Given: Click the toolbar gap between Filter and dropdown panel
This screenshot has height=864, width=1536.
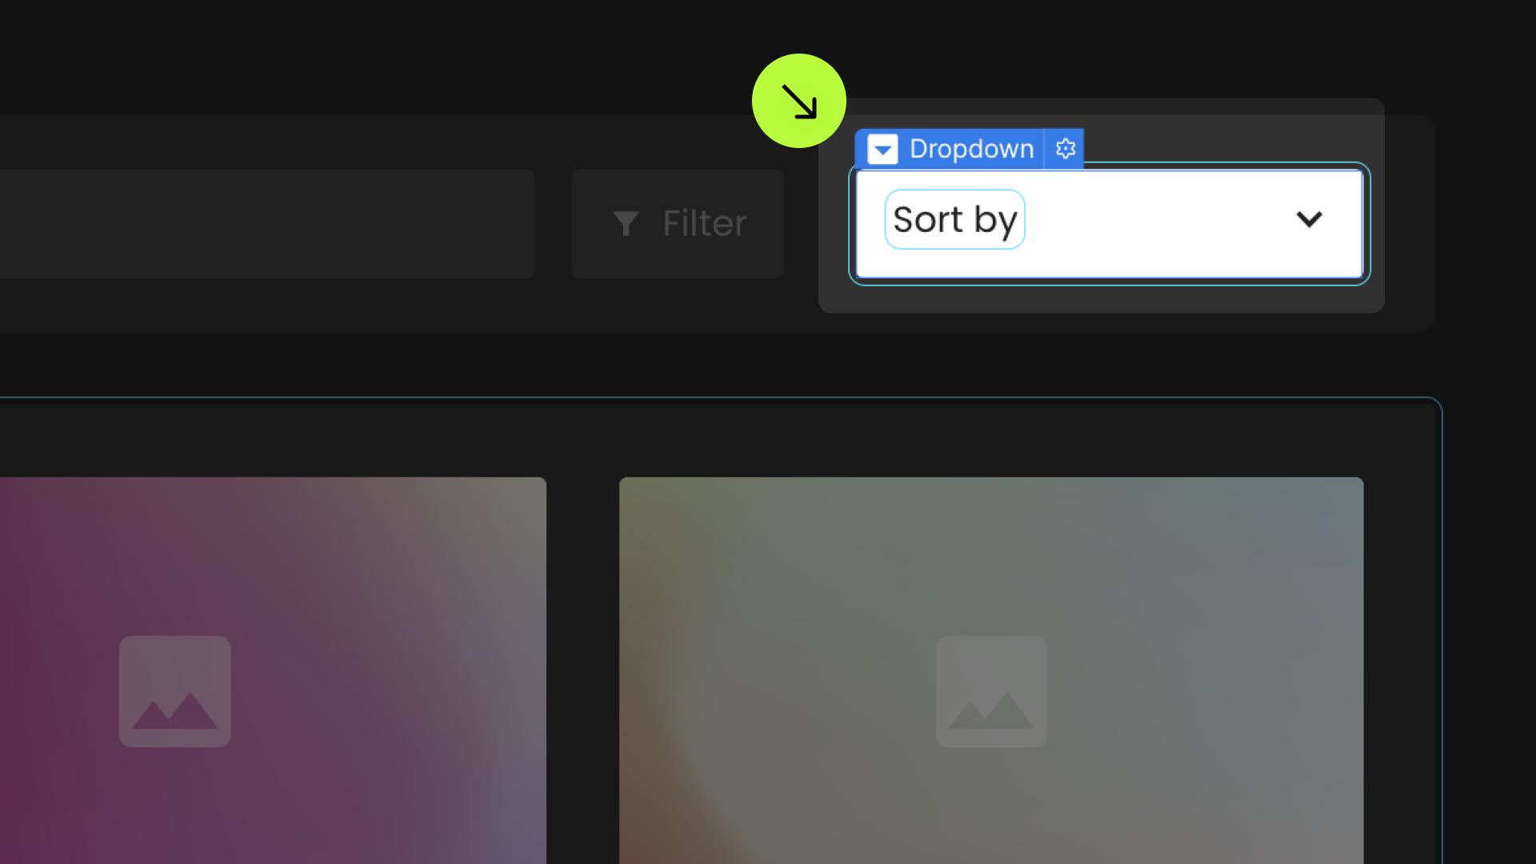Looking at the screenshot, I should click(801, 223).
